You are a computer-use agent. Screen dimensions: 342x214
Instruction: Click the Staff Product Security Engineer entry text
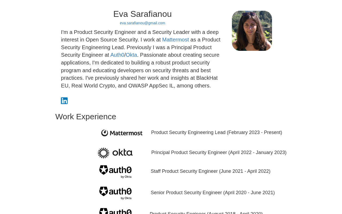(210, 171)
